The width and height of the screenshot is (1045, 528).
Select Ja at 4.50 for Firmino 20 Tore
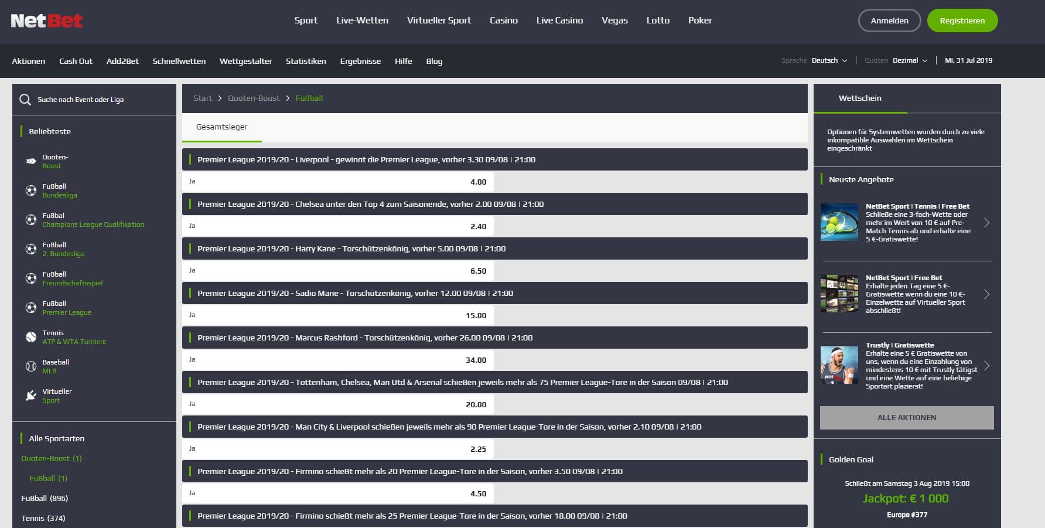click(x=338, y=493)
